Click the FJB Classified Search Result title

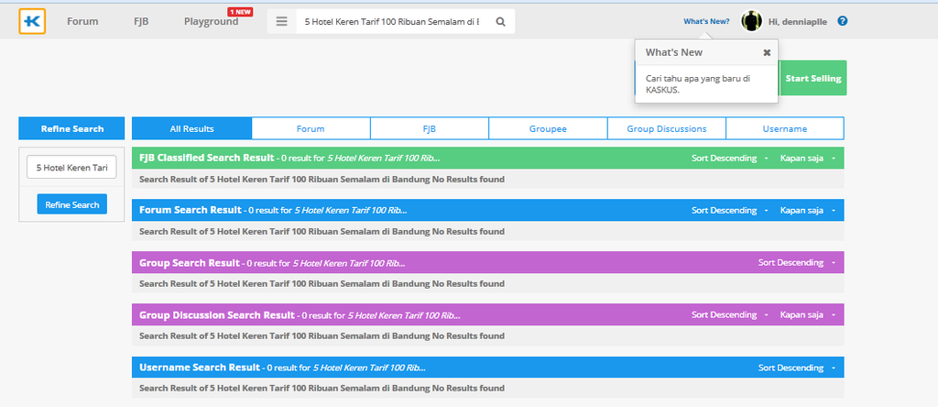pos(206,158)
